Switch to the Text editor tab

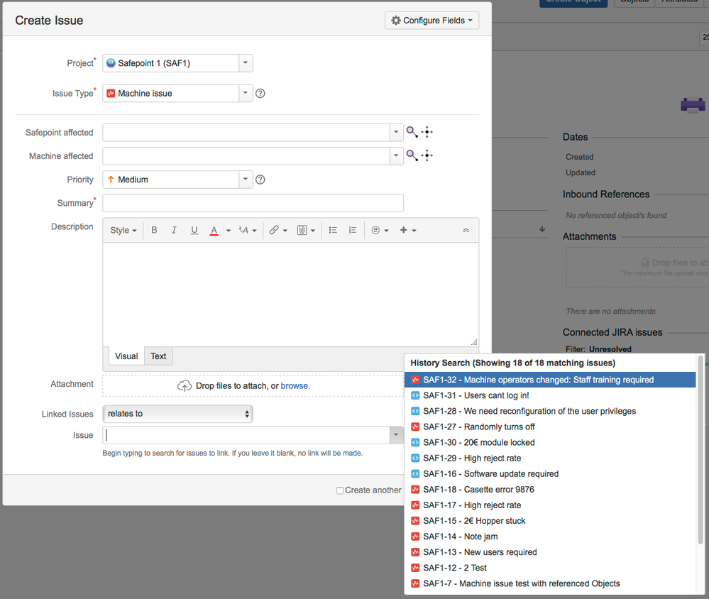(x=158, y=356)
